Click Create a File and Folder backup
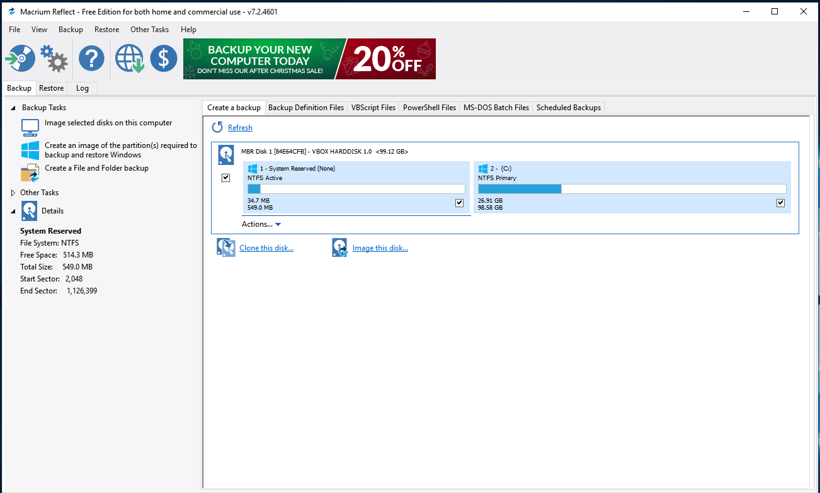This screenshot has height=493, width=820. [96, 168]
